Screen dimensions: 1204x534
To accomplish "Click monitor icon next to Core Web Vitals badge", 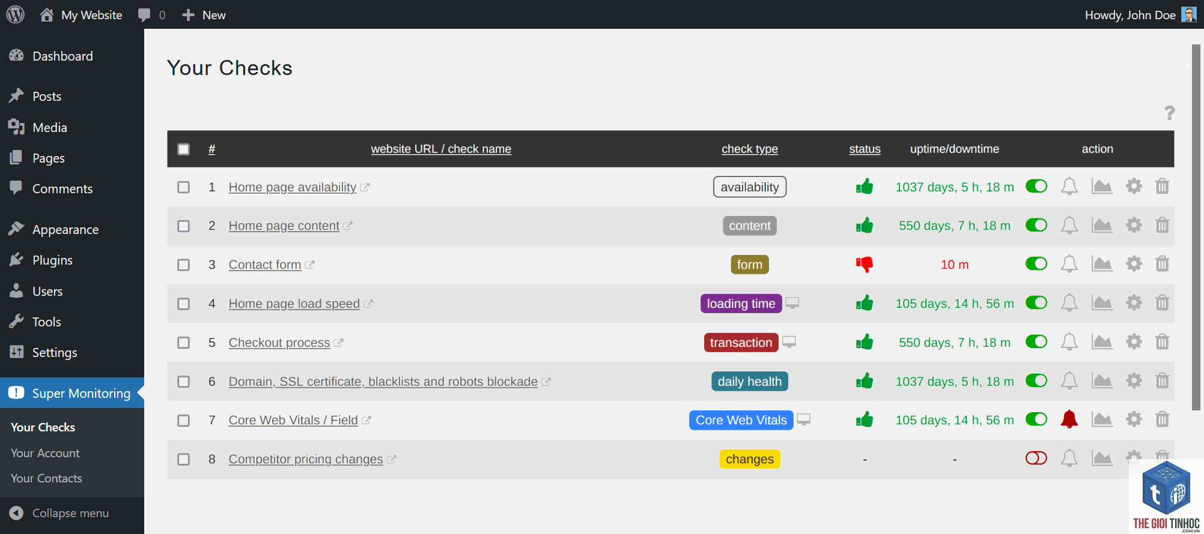I will (804, 419).
